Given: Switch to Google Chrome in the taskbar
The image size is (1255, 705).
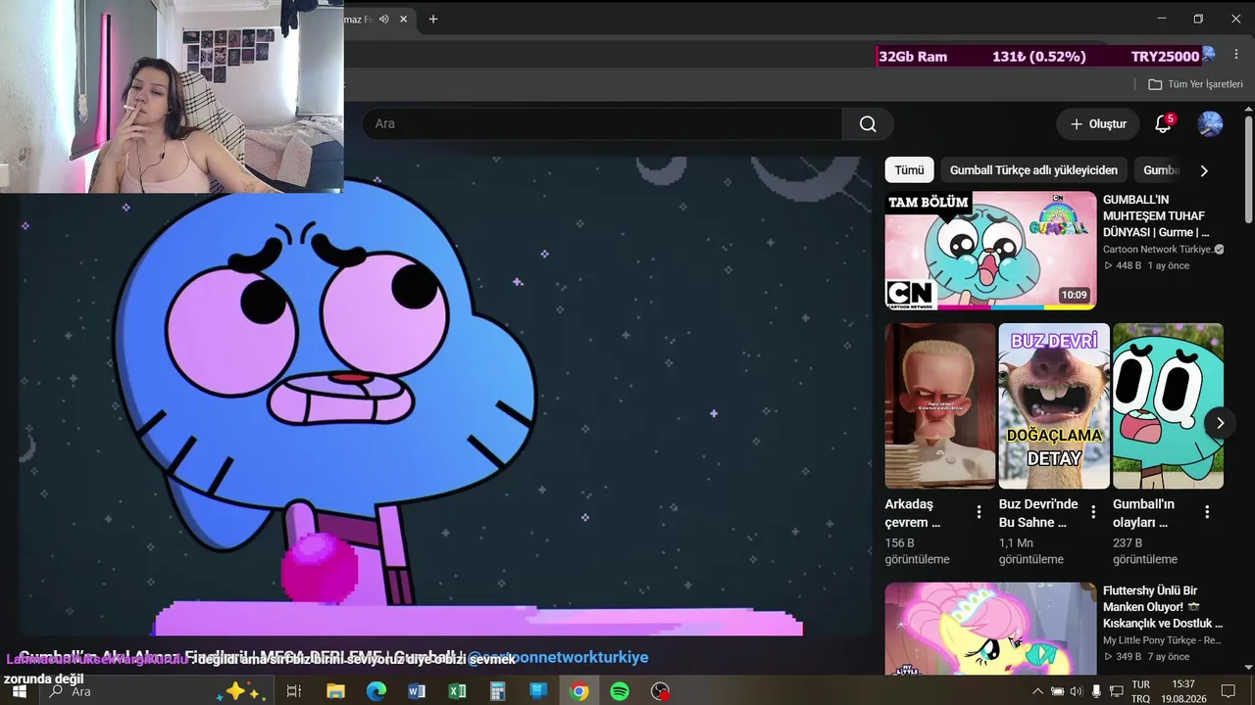Looking at the screenshot, I should click(x=579, y=691).
